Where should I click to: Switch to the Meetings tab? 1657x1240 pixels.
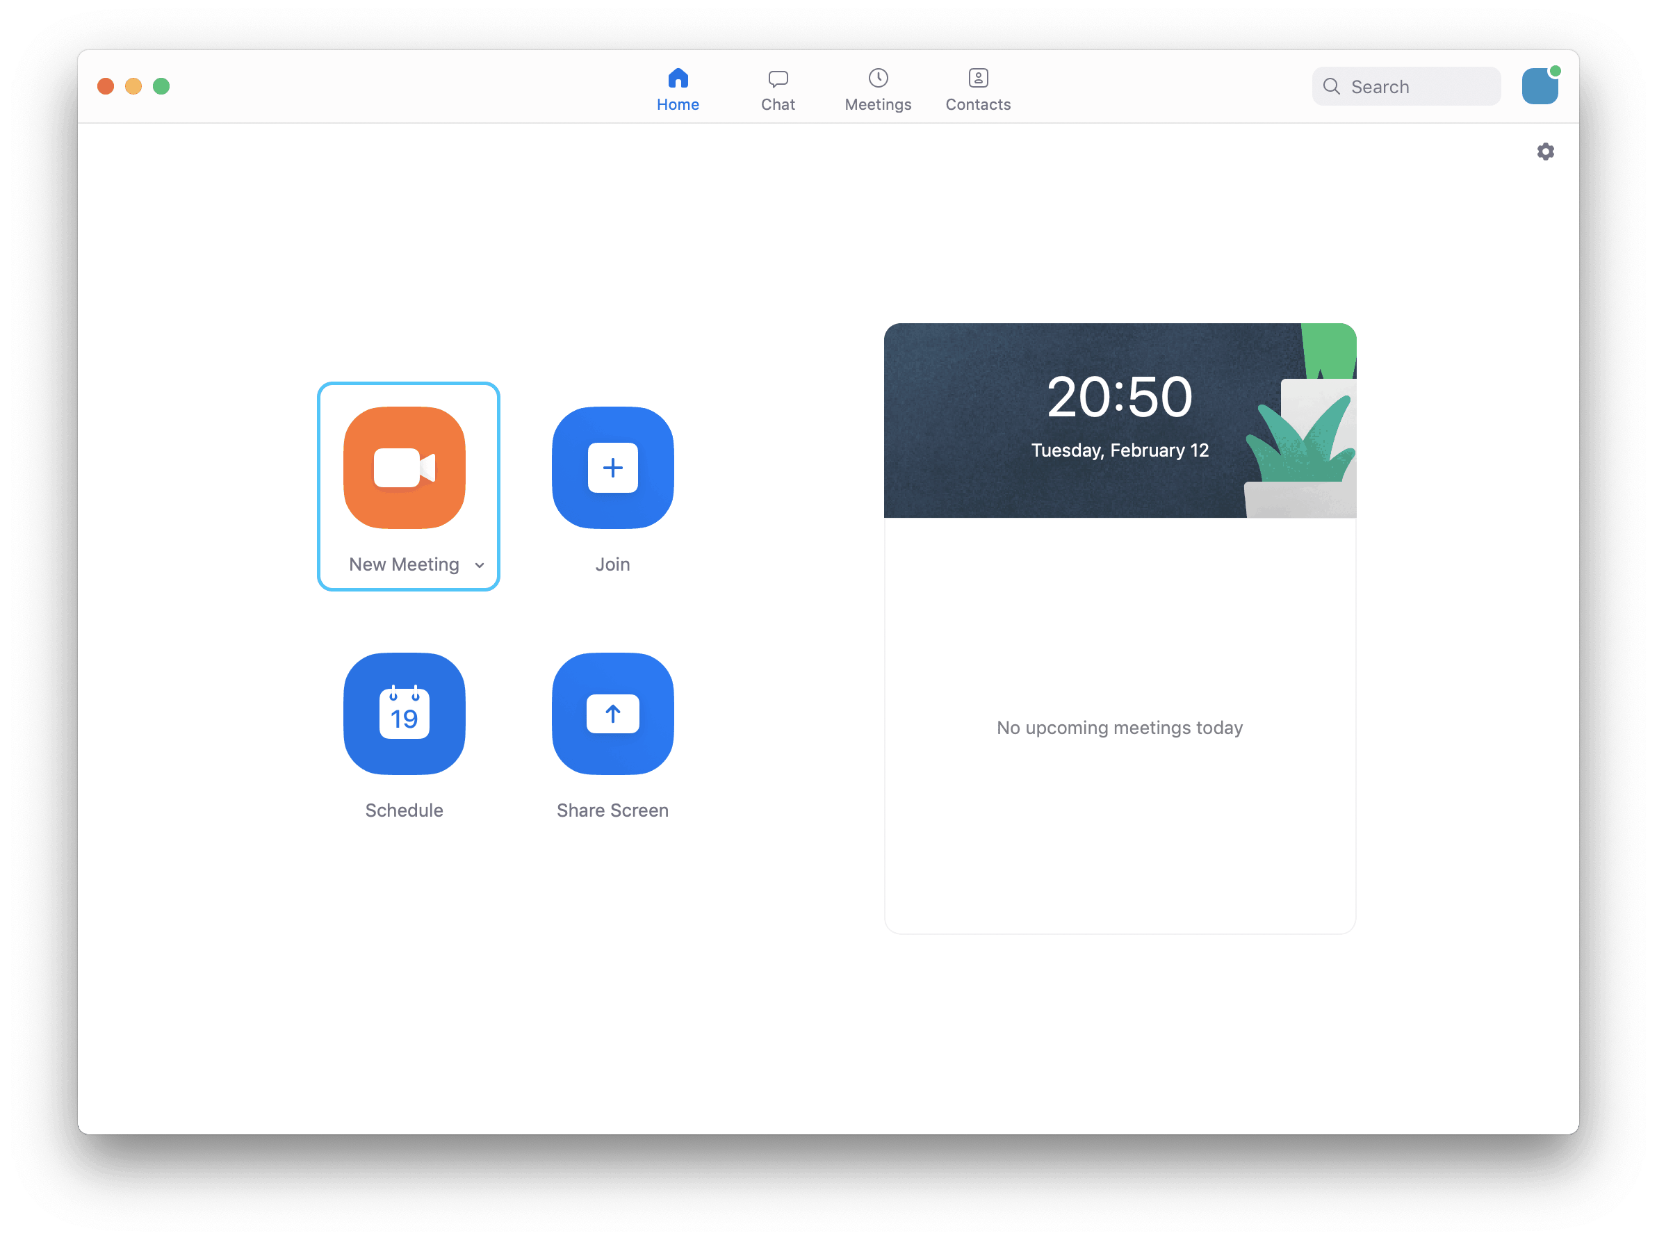[878, 88]
